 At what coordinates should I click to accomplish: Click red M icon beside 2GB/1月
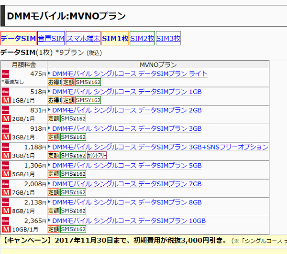(6, 118)
